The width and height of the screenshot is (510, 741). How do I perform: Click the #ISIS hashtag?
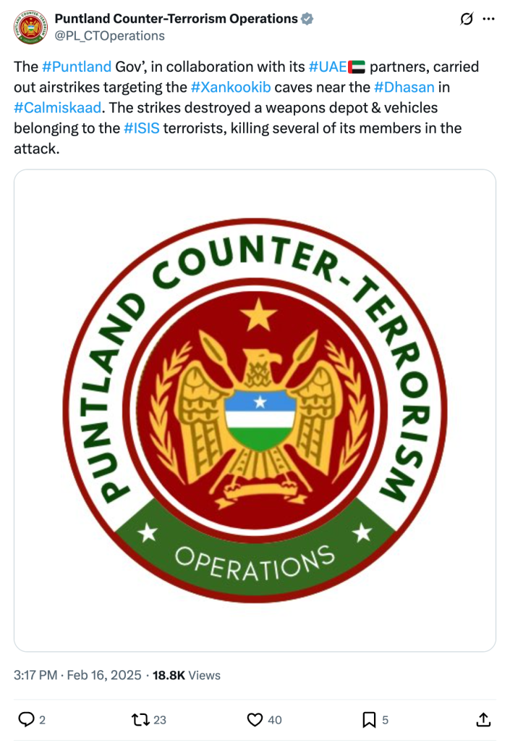point(141,129)
